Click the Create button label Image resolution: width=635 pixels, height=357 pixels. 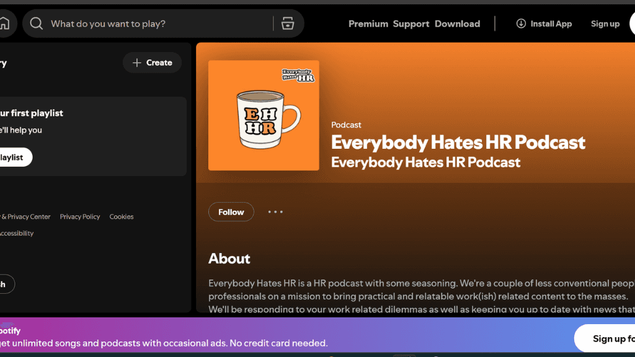tap(159, 63)
